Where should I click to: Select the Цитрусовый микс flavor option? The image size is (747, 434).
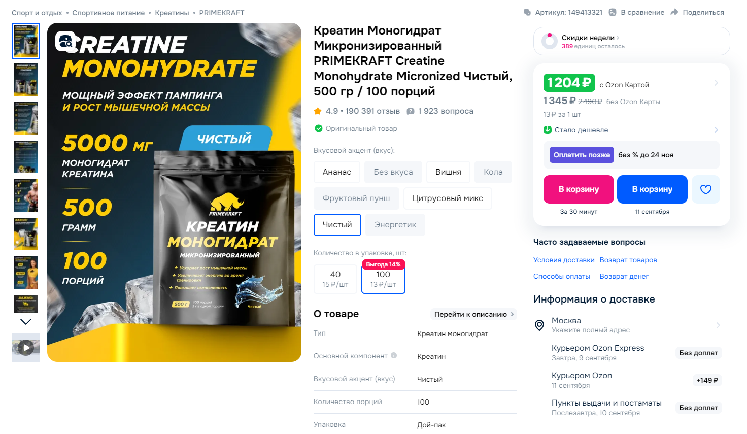(x=448, y=198)
